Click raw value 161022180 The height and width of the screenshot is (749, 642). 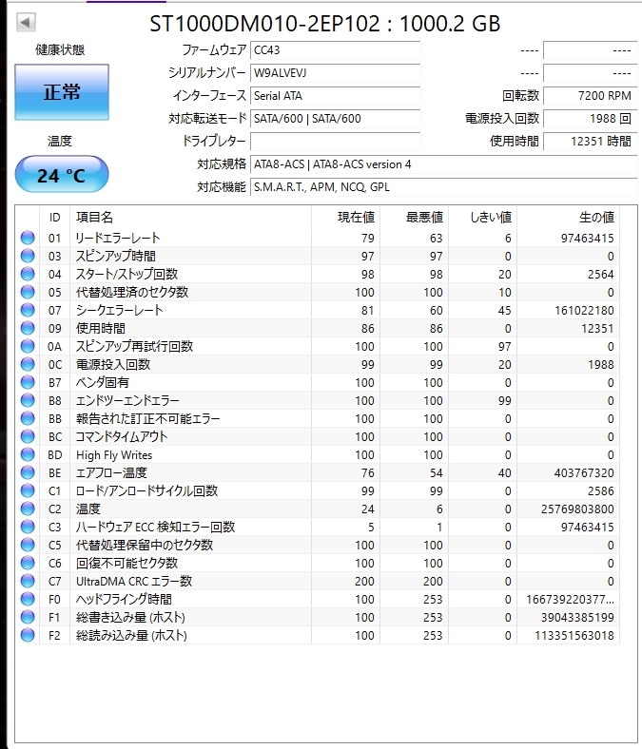click(x=584, y=311)
